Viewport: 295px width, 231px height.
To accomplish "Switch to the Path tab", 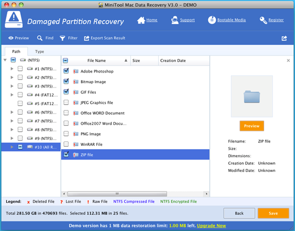I will [x=16, y=51].
